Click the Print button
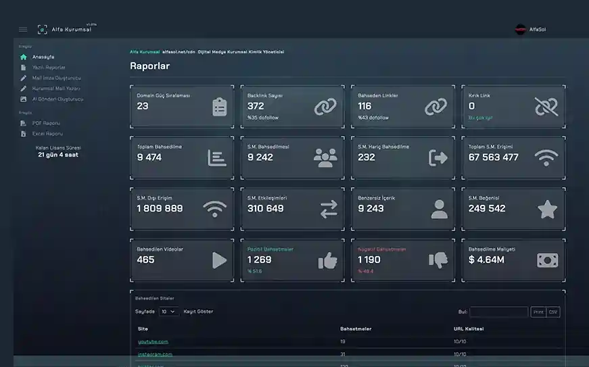Image resolution: width=589 pixels, height=367 pixels. point(538,312)
